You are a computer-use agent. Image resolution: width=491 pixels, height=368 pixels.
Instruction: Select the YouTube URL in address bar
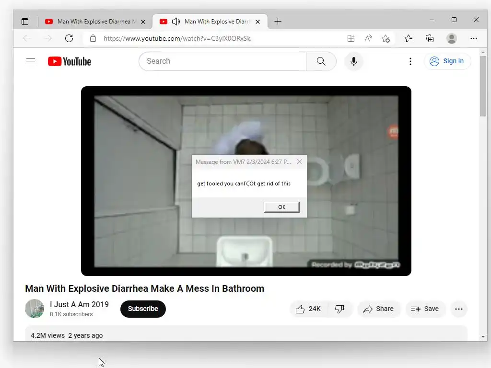pos(177,38)
